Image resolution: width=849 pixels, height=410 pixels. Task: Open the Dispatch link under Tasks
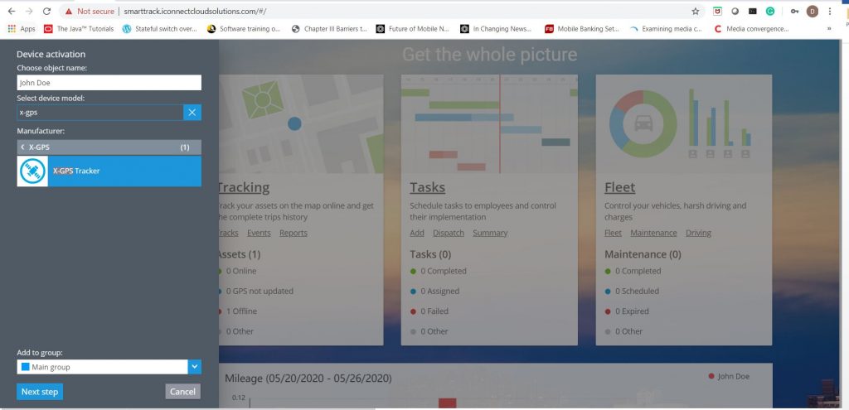[448, 233]
